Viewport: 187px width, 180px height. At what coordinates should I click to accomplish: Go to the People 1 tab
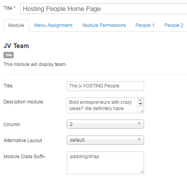point(145,25)
